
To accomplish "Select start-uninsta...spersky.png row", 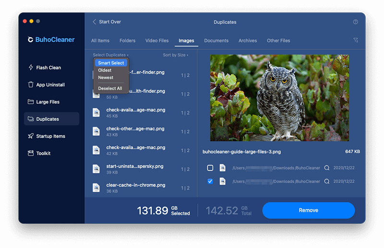I will click(141, 169).
